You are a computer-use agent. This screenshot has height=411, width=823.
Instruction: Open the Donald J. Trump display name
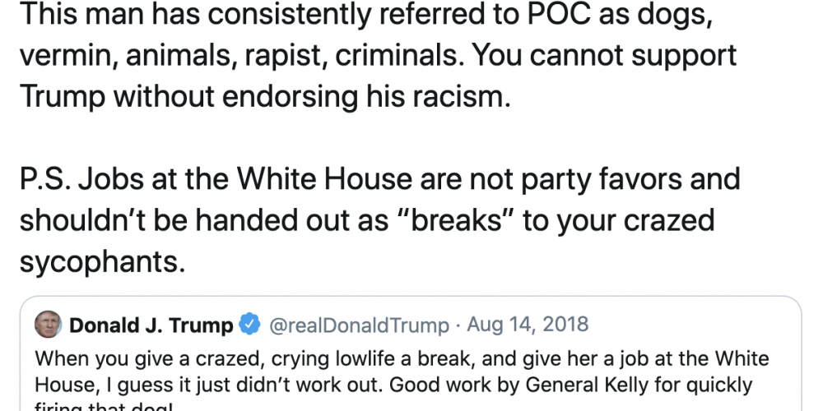click(x=151, y=326)
